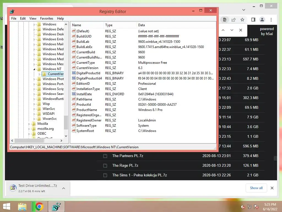Select the RegisteredOwner value name
Screen dimensions: 282x212
[x=89, y=120]
